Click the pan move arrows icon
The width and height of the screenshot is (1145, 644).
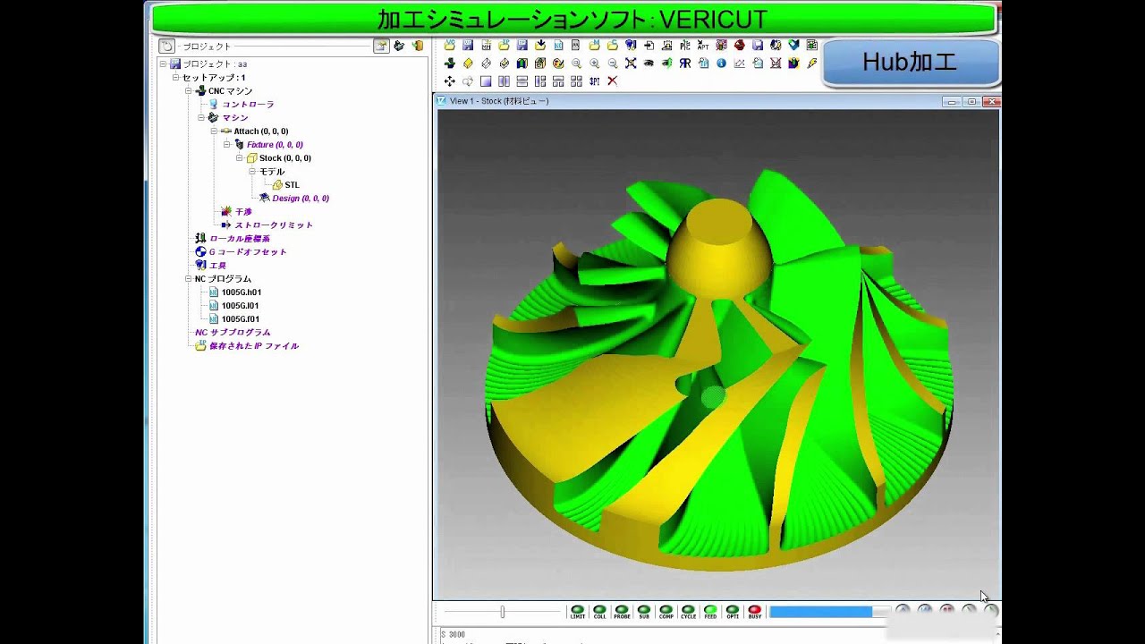pyautogui.click(x=450, y=81)
